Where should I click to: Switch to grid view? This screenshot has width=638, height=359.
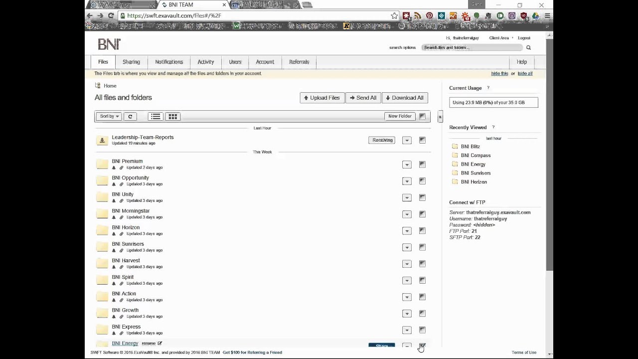point(172,117)
